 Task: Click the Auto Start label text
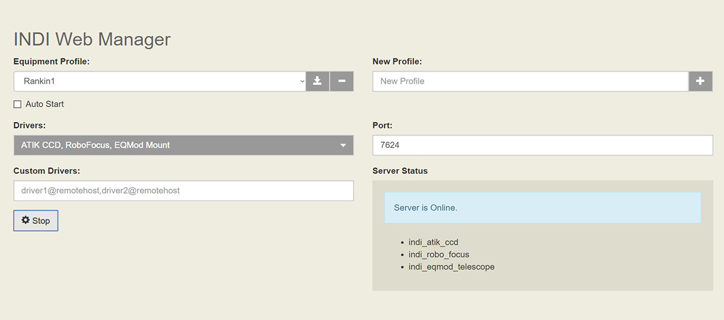tap(45, 104)
